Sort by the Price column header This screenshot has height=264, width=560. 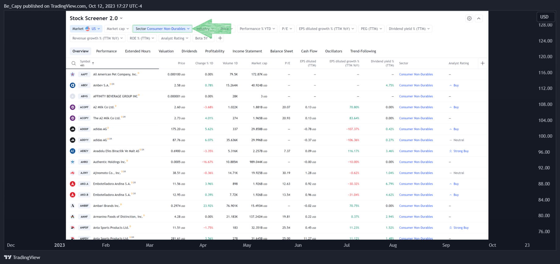point(182,63)
